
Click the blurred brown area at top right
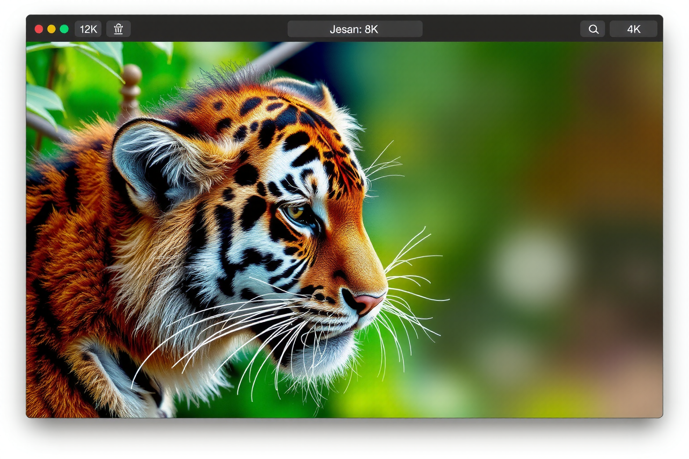[x=619, y=112]
